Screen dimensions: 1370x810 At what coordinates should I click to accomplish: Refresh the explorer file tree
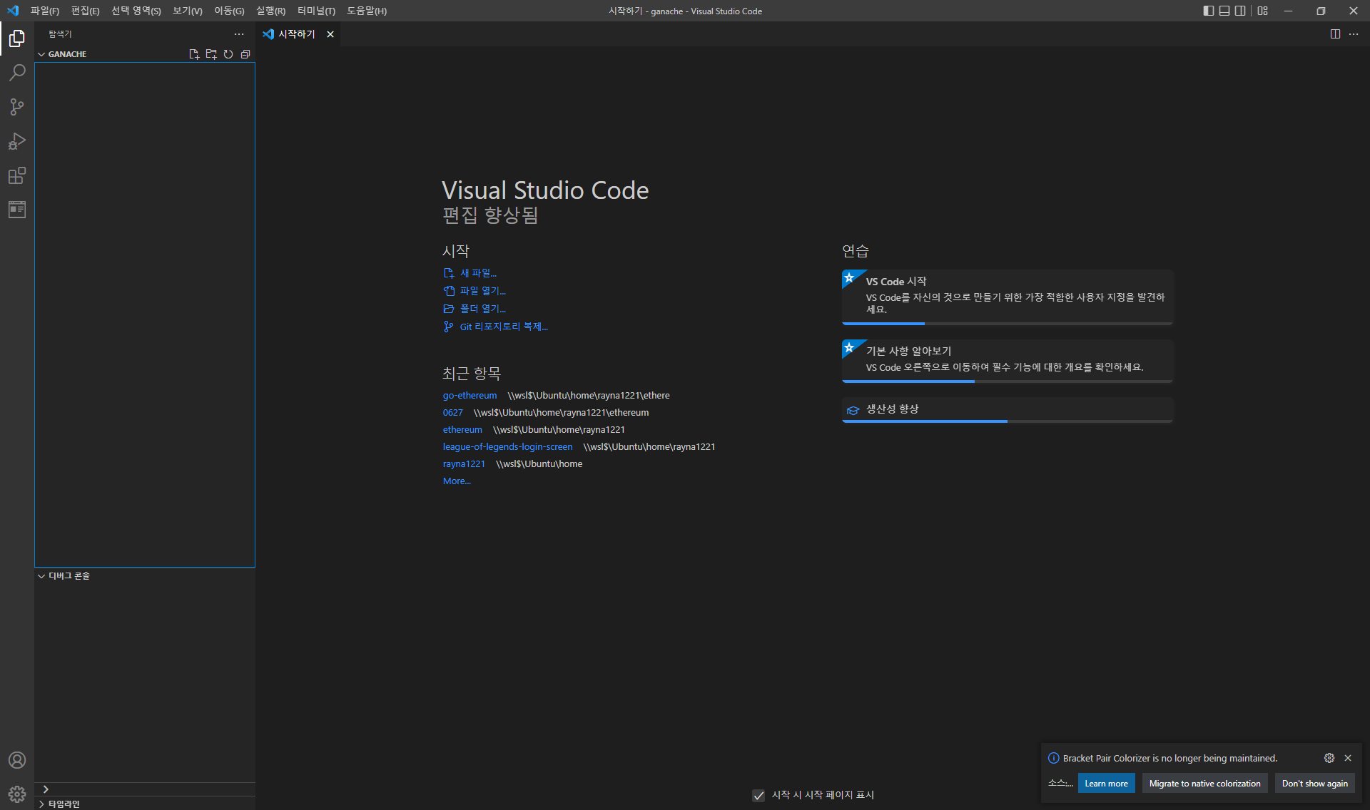pos(228,54)
